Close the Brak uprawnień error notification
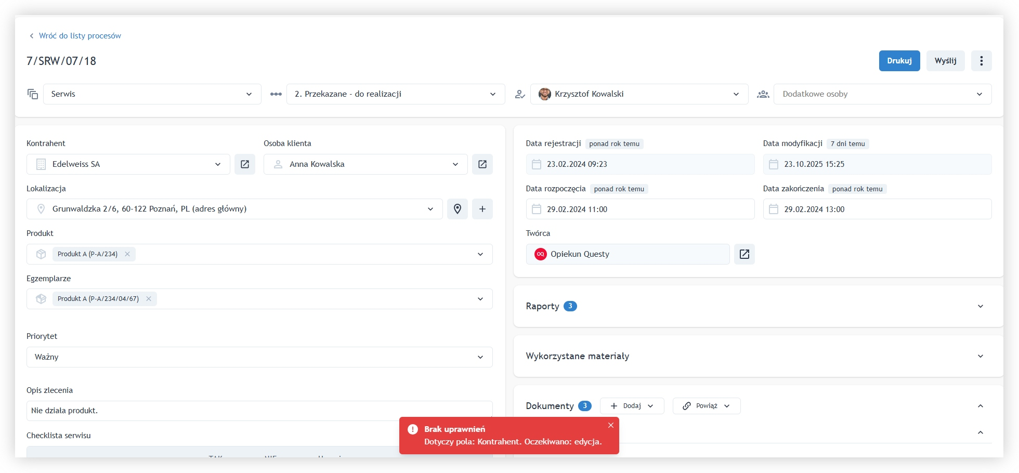 (x=610, y=425)
